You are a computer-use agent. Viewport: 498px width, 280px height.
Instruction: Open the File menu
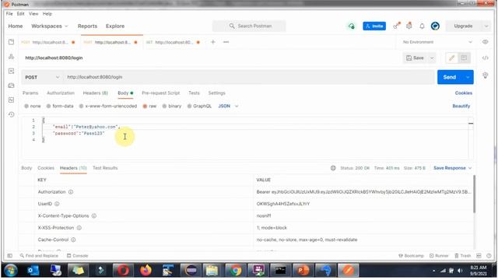tap(9, 14)
